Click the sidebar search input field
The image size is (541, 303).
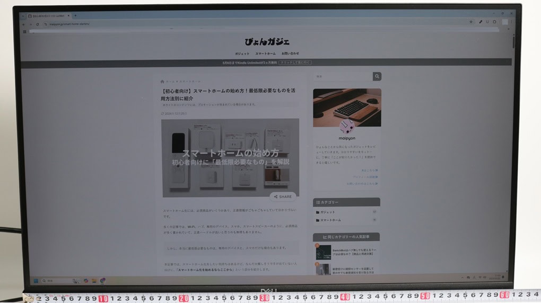(343, 76)
